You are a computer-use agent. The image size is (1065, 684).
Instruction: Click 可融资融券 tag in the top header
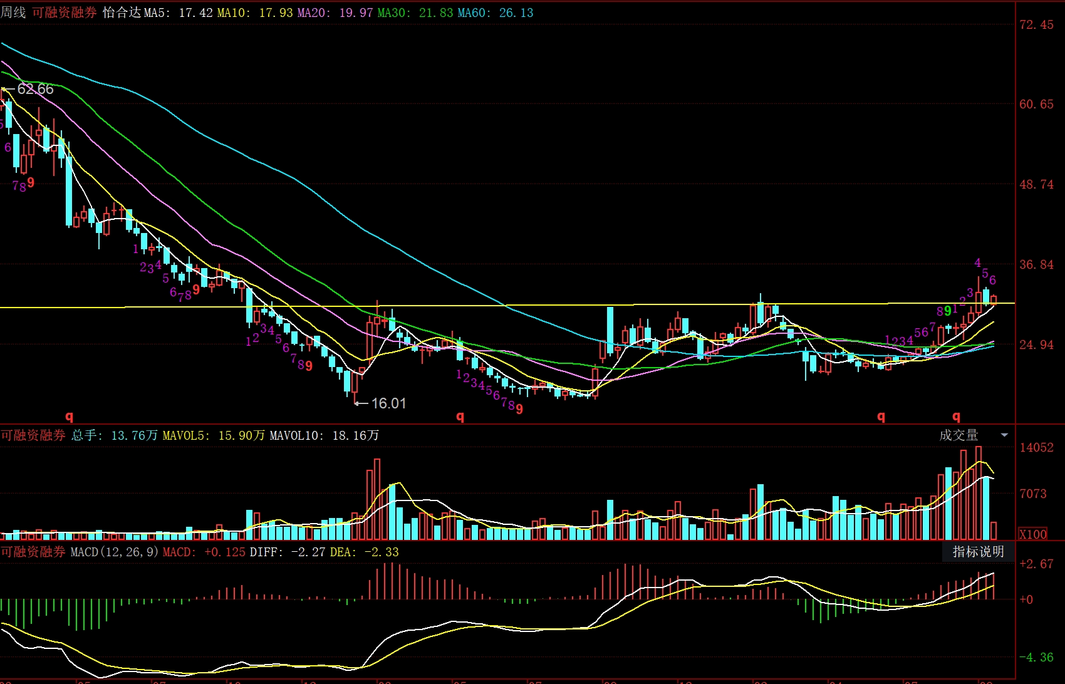click(65, 13)
